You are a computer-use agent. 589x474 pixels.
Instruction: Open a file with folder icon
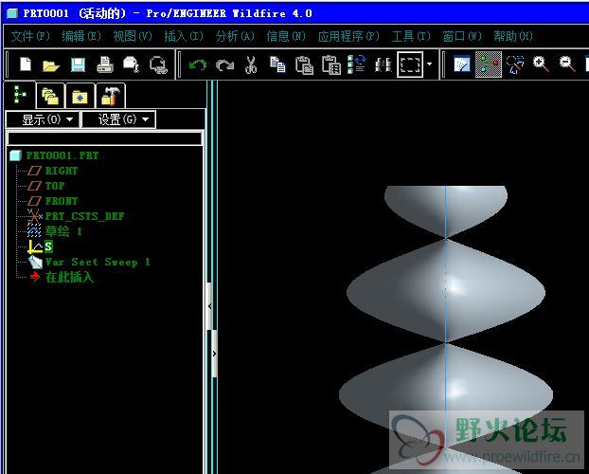pyautogui.click(x=51, y=65)
